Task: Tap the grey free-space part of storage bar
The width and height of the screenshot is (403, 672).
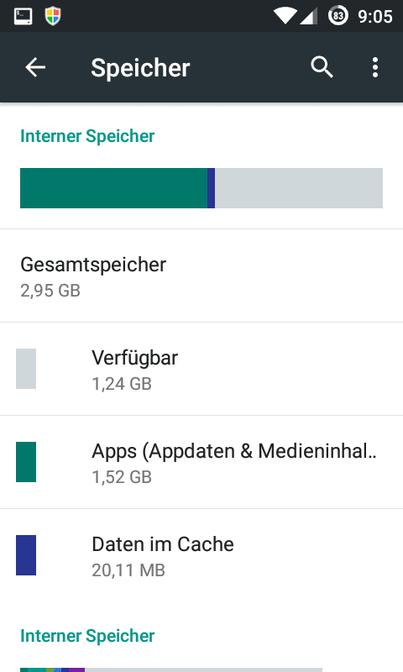Action: [x=299, y=188]
